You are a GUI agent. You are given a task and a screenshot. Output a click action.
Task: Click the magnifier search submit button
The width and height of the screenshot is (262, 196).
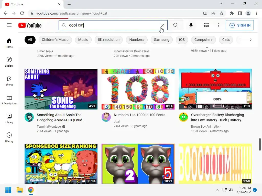[x=176, y=25]
